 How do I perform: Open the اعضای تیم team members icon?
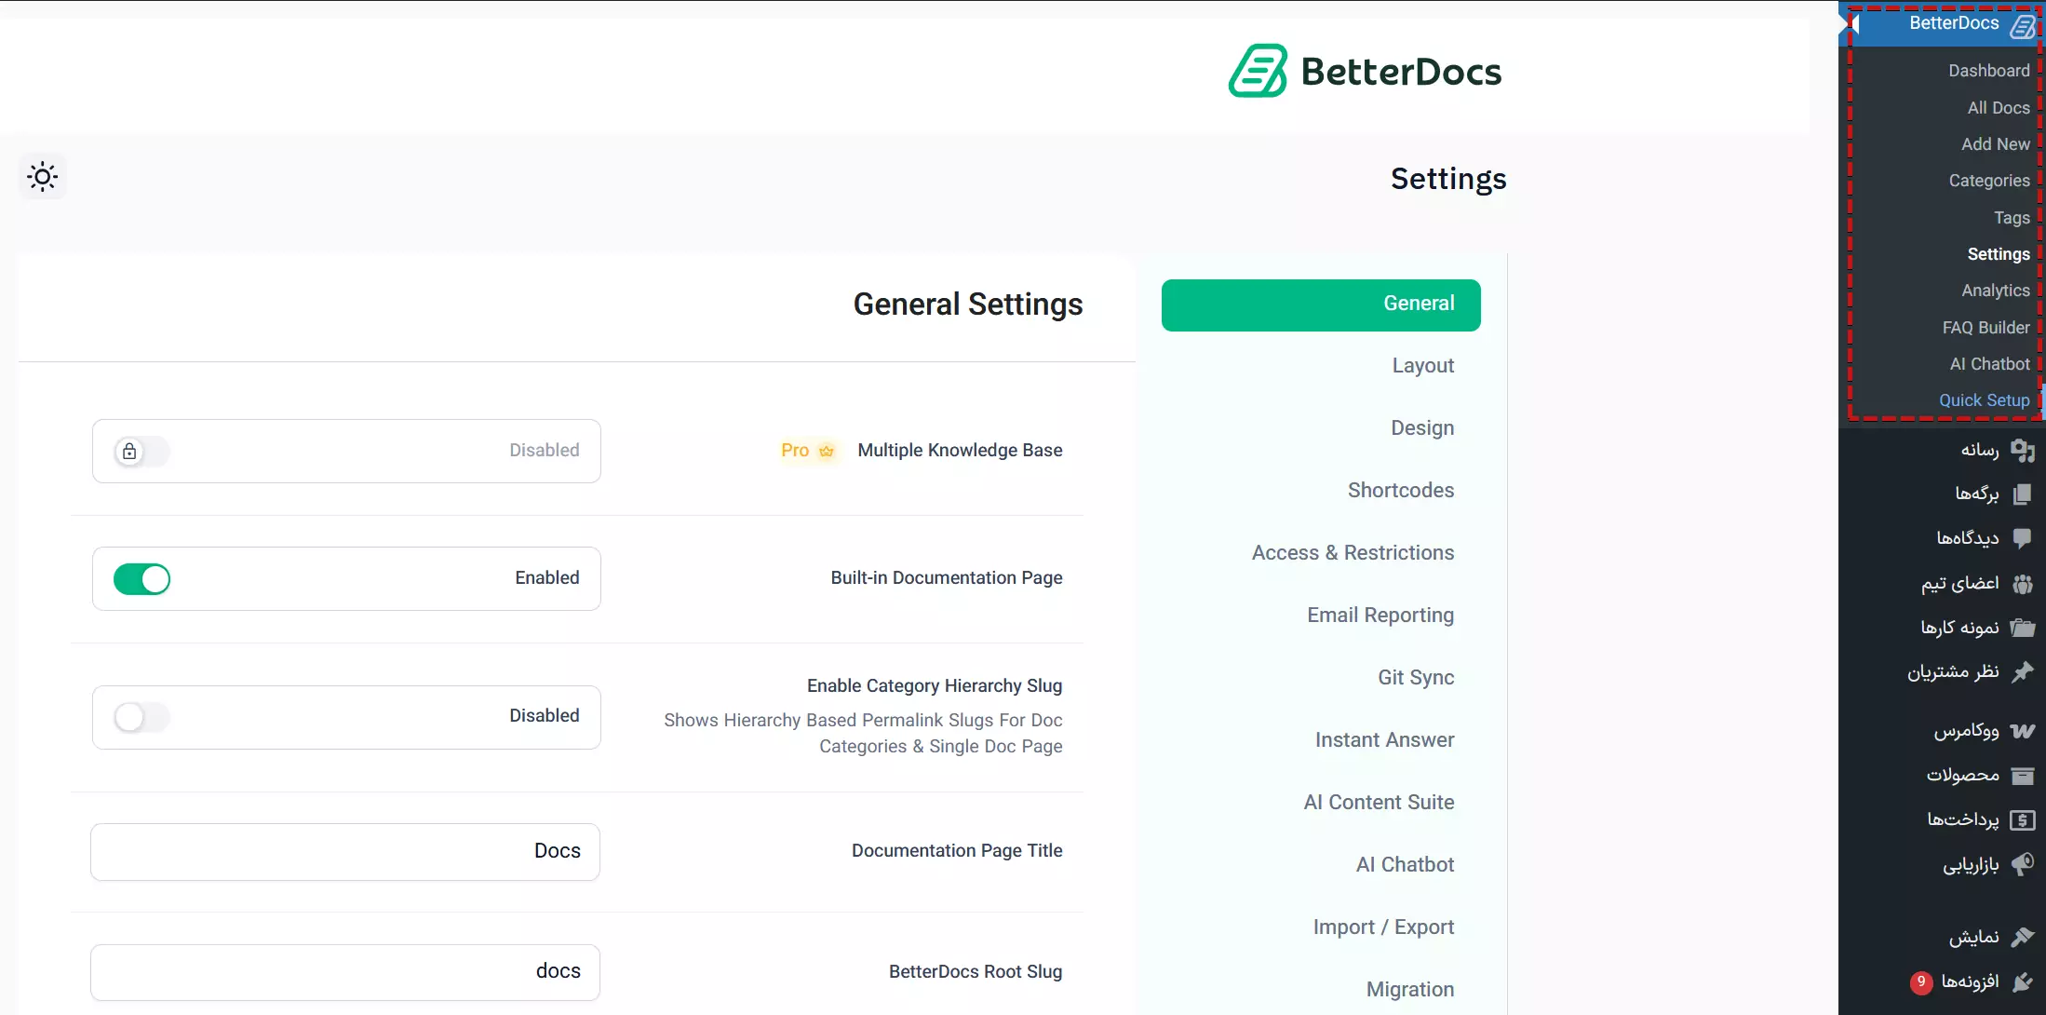click(x=2022, y=584)
